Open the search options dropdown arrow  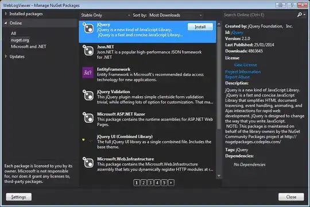pos(304,14)
